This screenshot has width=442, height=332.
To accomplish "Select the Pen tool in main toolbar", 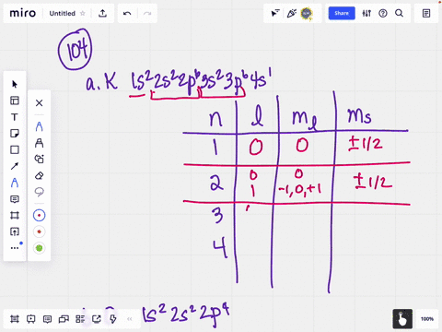I will [15, 183].
